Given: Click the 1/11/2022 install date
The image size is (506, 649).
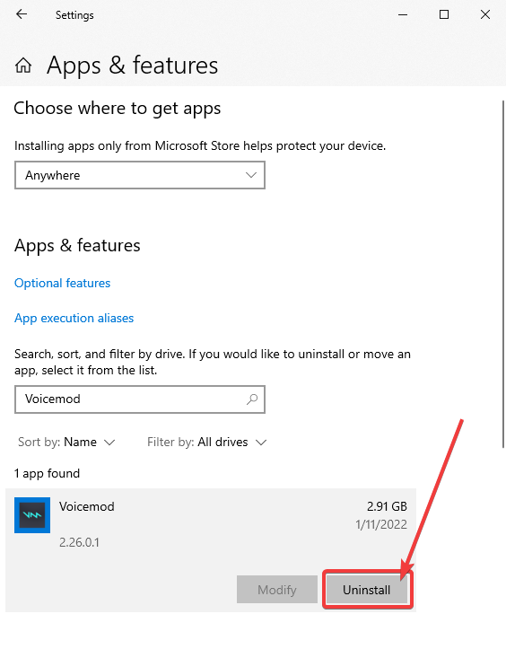Looking at the screenshot, I should pos(381,525).
